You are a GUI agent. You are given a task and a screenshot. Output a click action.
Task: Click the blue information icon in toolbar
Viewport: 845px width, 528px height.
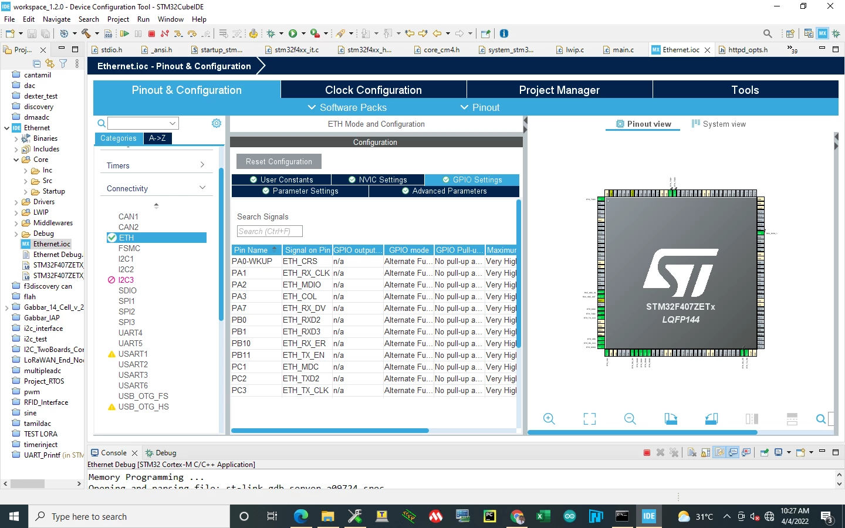(503, 33)
